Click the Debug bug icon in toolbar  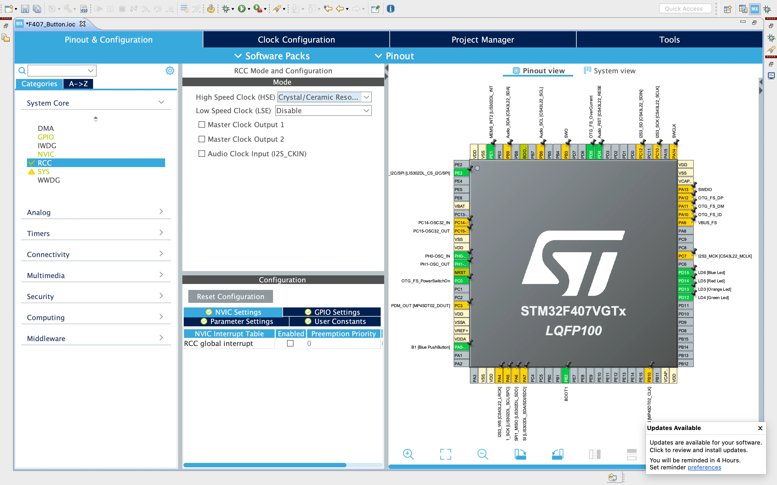226,9
